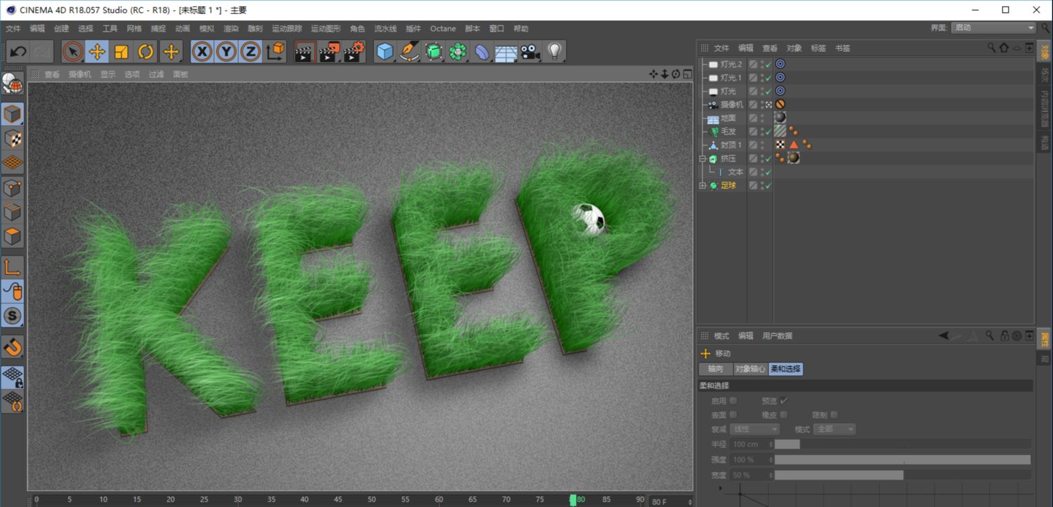Switch to the 对象轴心 tab
Viewport: 1053px width, 507px height.
750,369
